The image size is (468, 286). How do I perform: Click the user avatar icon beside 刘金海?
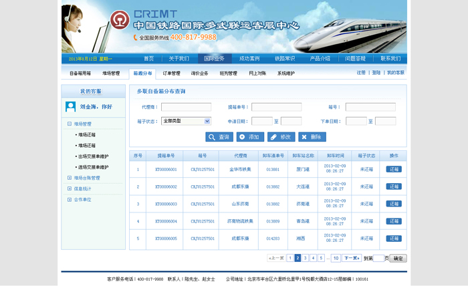click(70, 106)
